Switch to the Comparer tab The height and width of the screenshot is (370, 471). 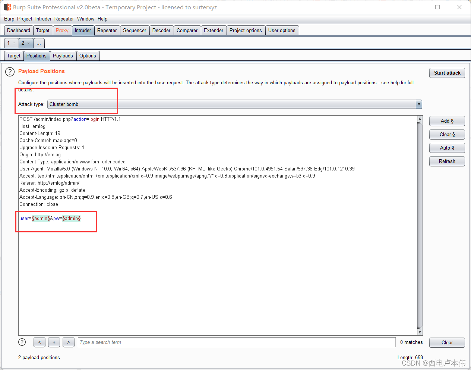click(x=187, y=31)
